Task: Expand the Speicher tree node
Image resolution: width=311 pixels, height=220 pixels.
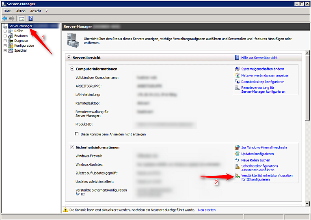Action: click(x=5, y=50)
